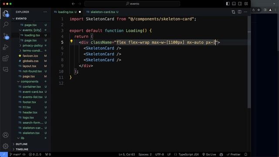The height and width of the screenshot is (157, 279).
Task: Switch to the skeleton-card.tsx editor tab
Action: [103, 12]
